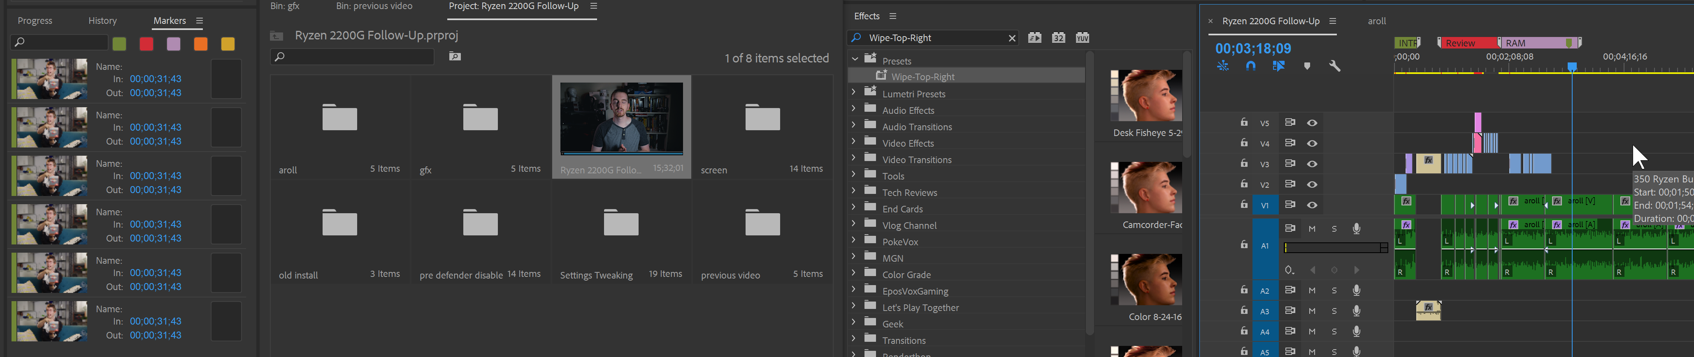Image resolution: width=1694 pixels, height=357 pixels.
Task: Enable voice-over record on A4
Action: click(x=1356, y=332)
